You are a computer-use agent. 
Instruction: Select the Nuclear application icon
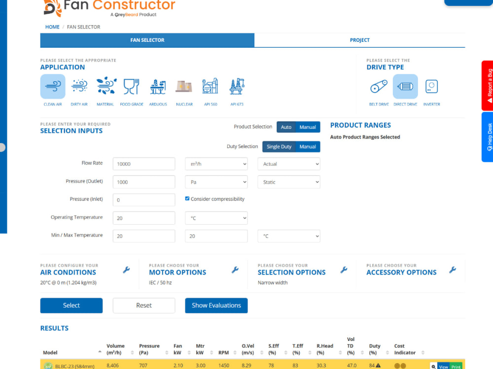click(184, 87)
